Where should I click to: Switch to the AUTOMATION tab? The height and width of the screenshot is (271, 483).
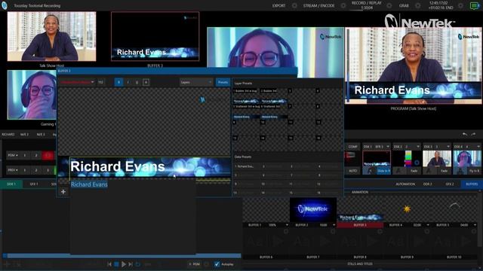405,184
